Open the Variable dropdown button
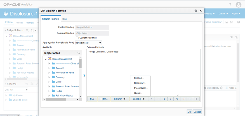Viewport: 245px width, 116px height. (139, 99)
